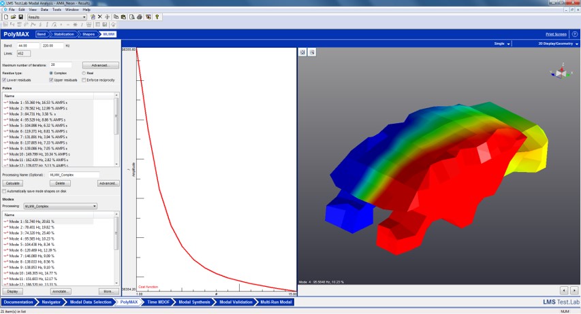Screen dimensions: 581x314
Task: Click the delete X icon in the toolbar
Action: point(99,17)
